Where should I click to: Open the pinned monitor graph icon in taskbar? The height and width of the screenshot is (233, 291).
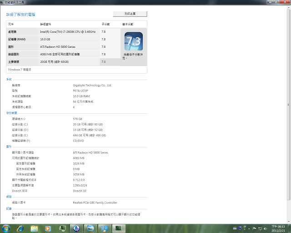click(x=62, y=228)
